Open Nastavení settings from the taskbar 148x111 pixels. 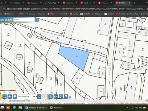point(56,108)
